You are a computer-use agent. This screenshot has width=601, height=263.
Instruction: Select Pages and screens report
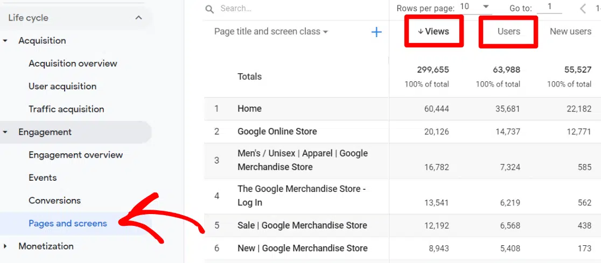(68, 224)
